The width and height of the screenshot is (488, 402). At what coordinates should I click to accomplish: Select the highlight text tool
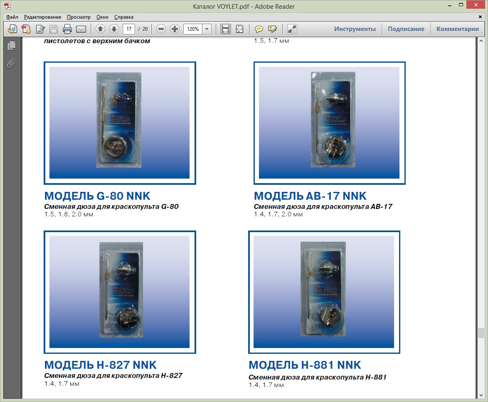coord(272,29)
